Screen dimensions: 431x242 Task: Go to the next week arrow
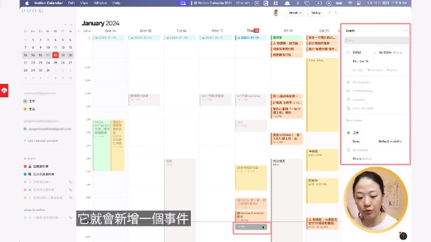pyautogui.click(x=336, y=12)
